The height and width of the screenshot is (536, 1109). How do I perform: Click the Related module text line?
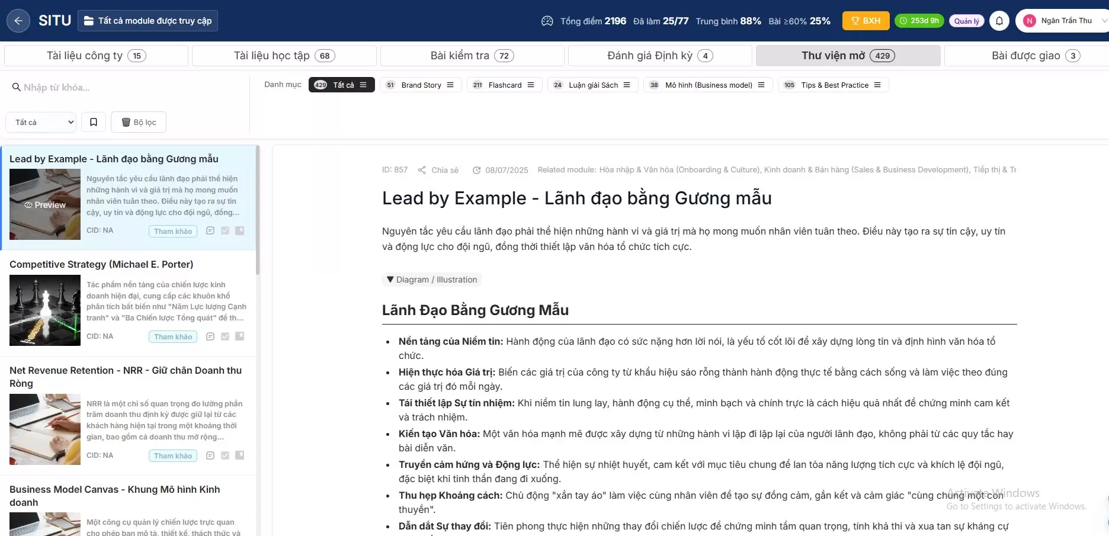(777, 169)
